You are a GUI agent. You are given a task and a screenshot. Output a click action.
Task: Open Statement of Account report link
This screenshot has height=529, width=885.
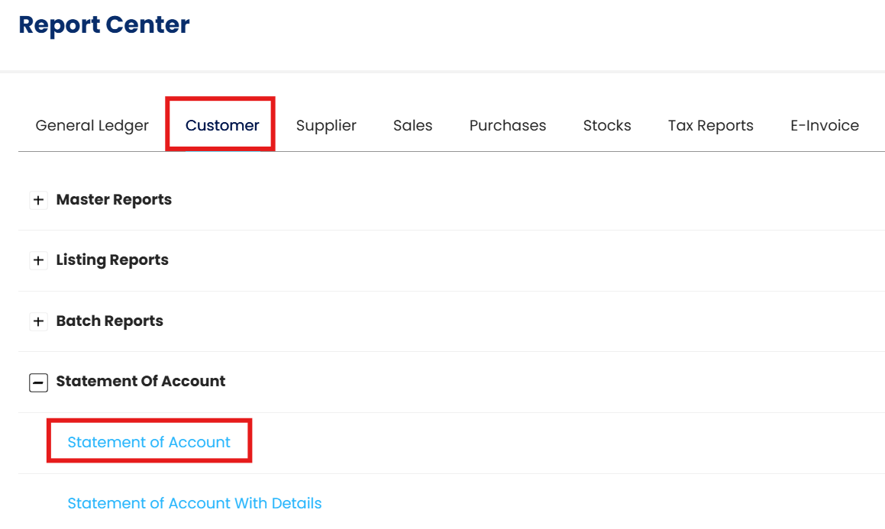(x=149, y=442)
